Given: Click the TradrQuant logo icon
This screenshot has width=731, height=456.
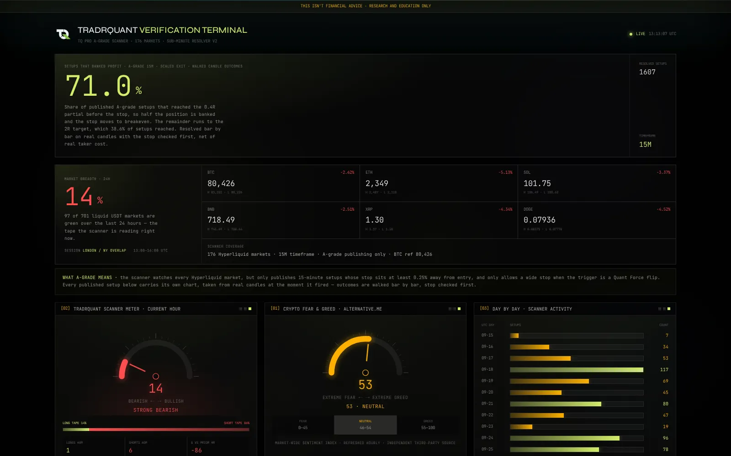Looking at the screenshot, I should [x=63, y=34].
